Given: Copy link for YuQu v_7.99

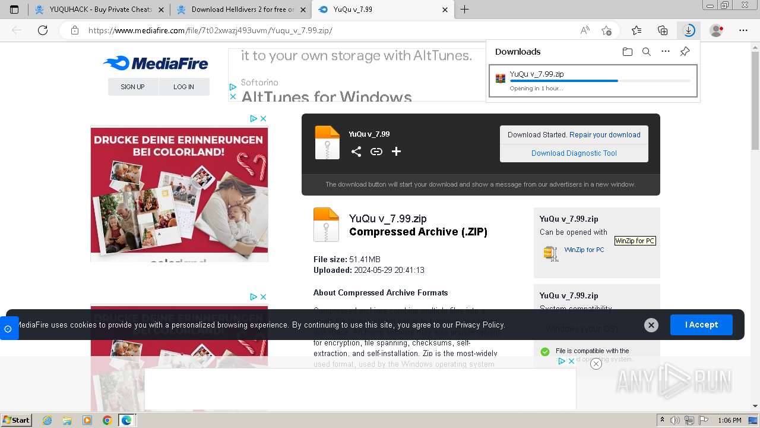Looking at the screenshot, I should click(376, 152).
